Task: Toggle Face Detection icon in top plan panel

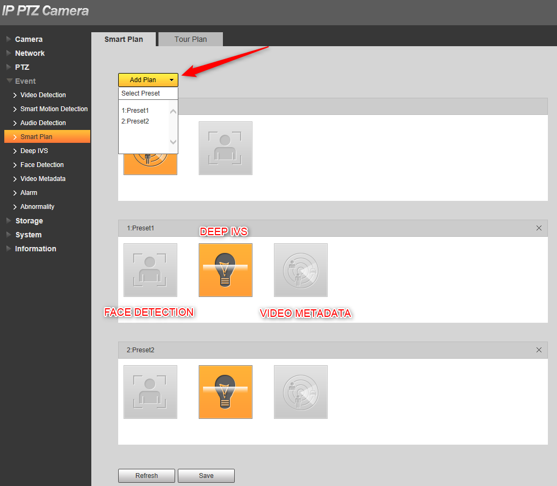Action: pos(225,148)
